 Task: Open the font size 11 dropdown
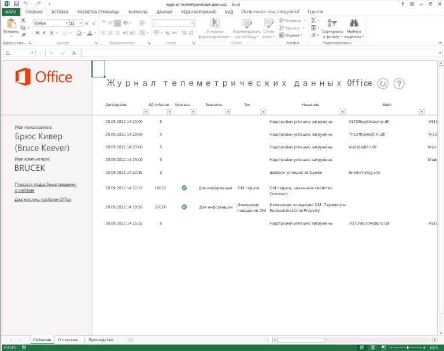[81, 23]
